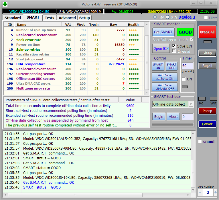Click the Open BIN button
This screenshot has height=200, width=219.
(x=161, y=48)
